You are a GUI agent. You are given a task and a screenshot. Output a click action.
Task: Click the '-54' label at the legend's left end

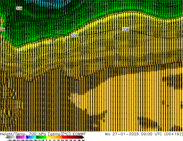9,140
